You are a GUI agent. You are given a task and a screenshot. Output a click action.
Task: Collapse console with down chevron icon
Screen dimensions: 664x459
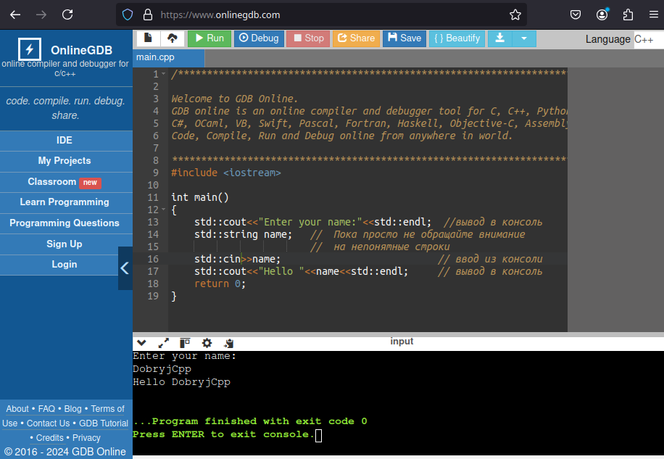click(142, 342)
